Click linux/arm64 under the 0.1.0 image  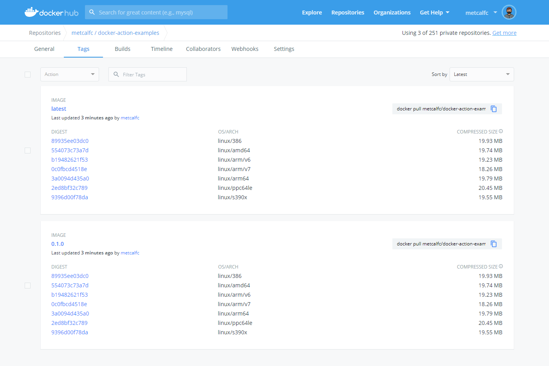pos(233,314)
